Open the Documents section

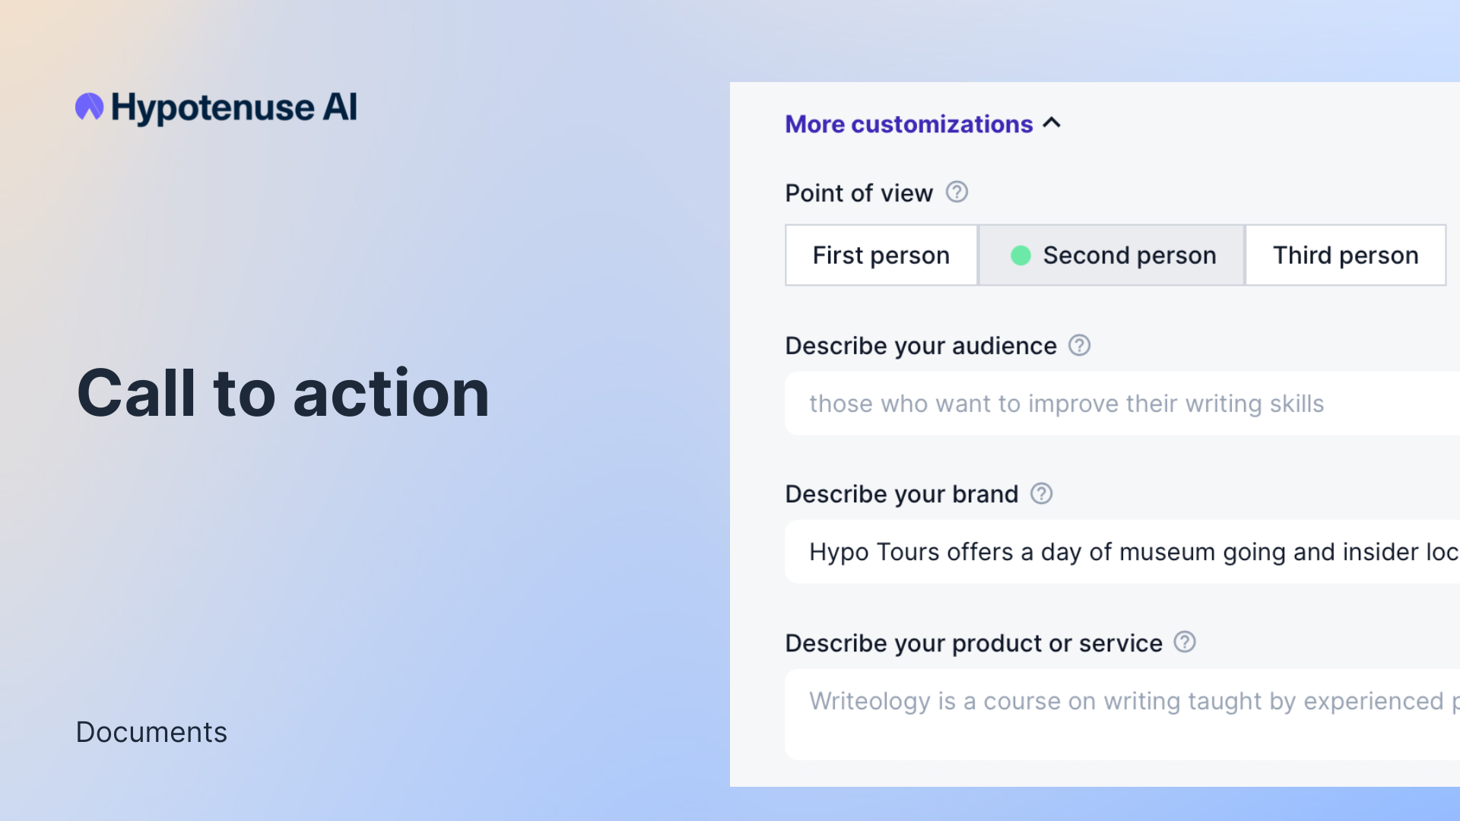click(151, 732)
